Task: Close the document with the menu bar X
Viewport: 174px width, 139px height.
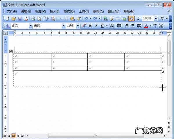Action: 169,11
